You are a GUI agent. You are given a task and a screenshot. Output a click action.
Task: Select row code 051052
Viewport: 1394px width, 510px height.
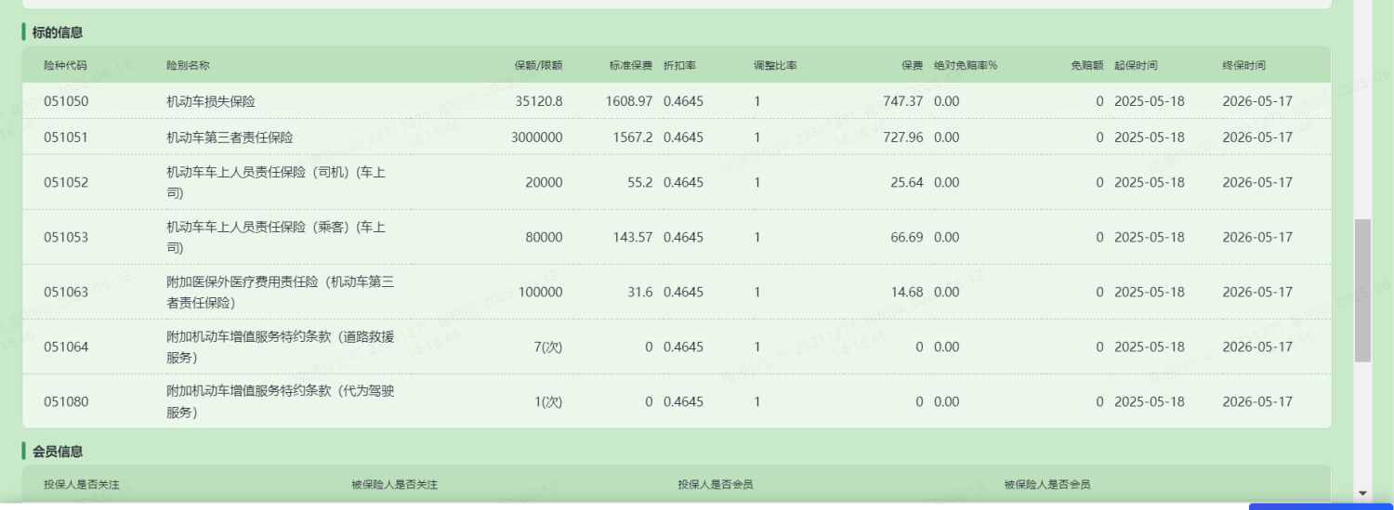coord(66,183)
